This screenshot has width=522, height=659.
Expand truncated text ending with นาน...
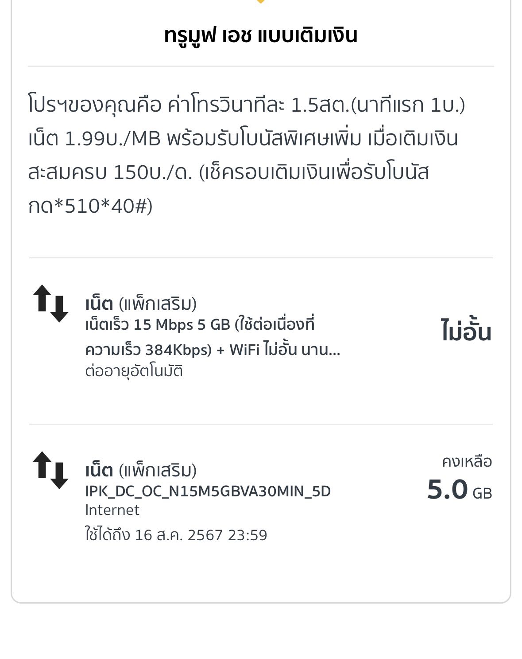(x=321, y=350)
